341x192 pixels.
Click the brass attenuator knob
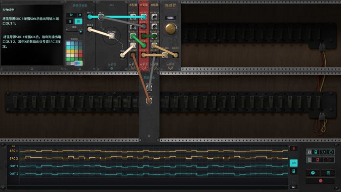170,29
